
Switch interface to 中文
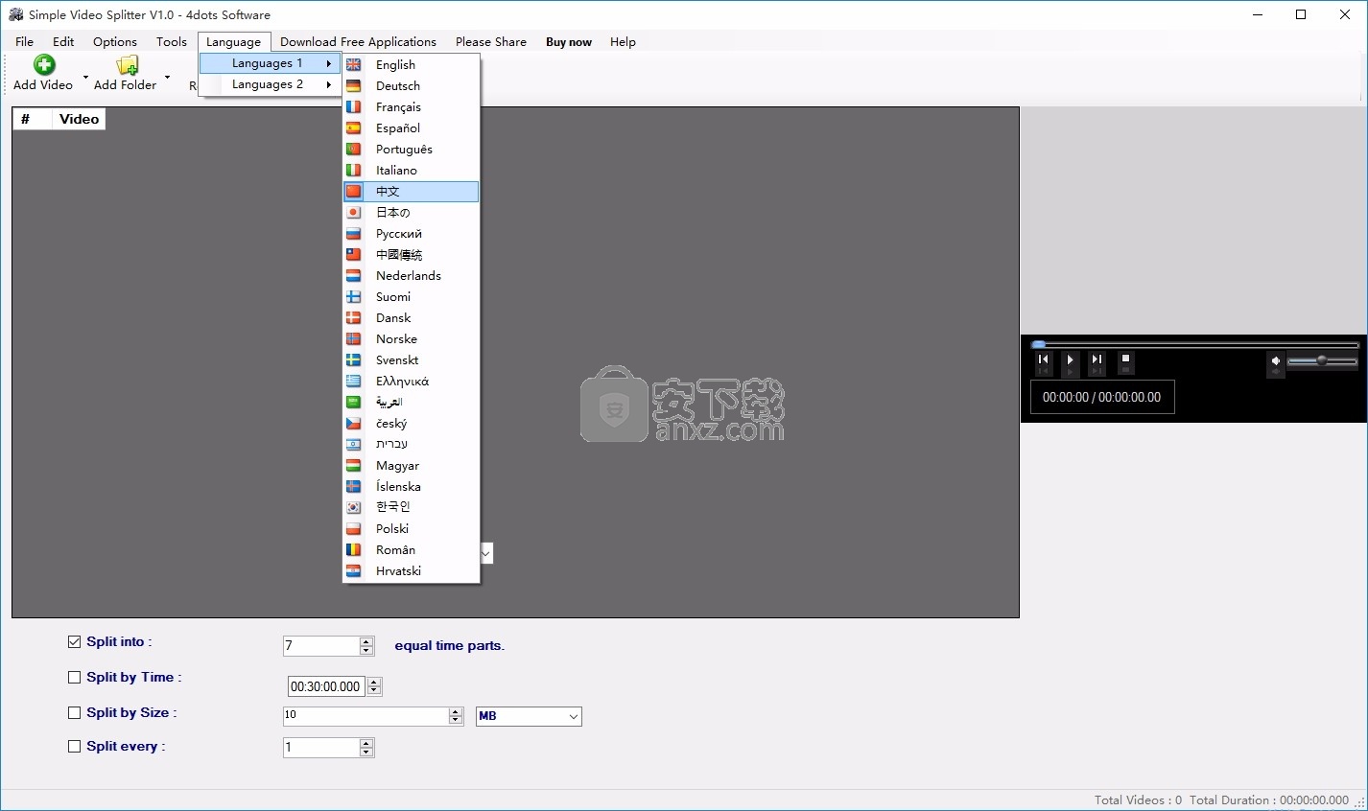pyautogui.click(x=411, y=191)
